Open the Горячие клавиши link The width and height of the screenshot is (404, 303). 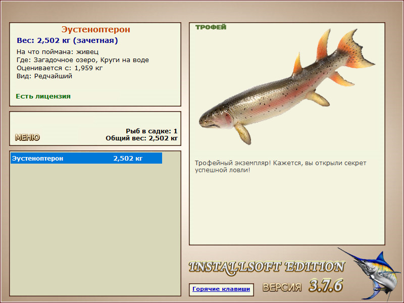pos(221,289)
